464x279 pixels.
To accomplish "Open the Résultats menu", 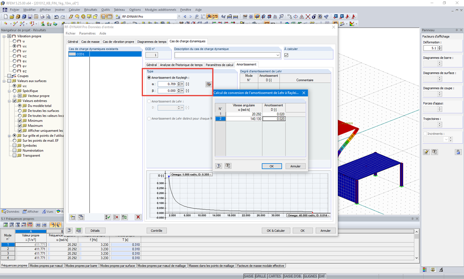I will point(91,10).
